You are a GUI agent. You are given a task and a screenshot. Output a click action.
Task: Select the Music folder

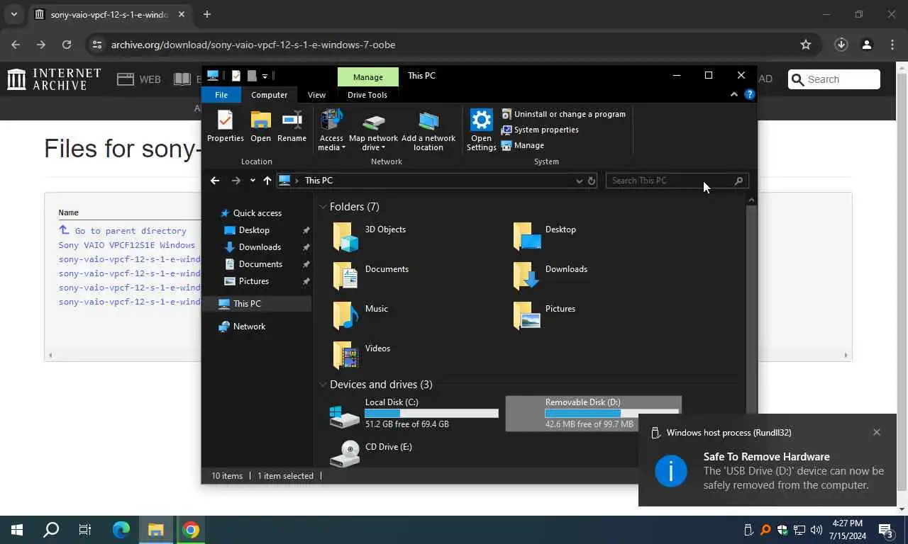pos(360,315)
